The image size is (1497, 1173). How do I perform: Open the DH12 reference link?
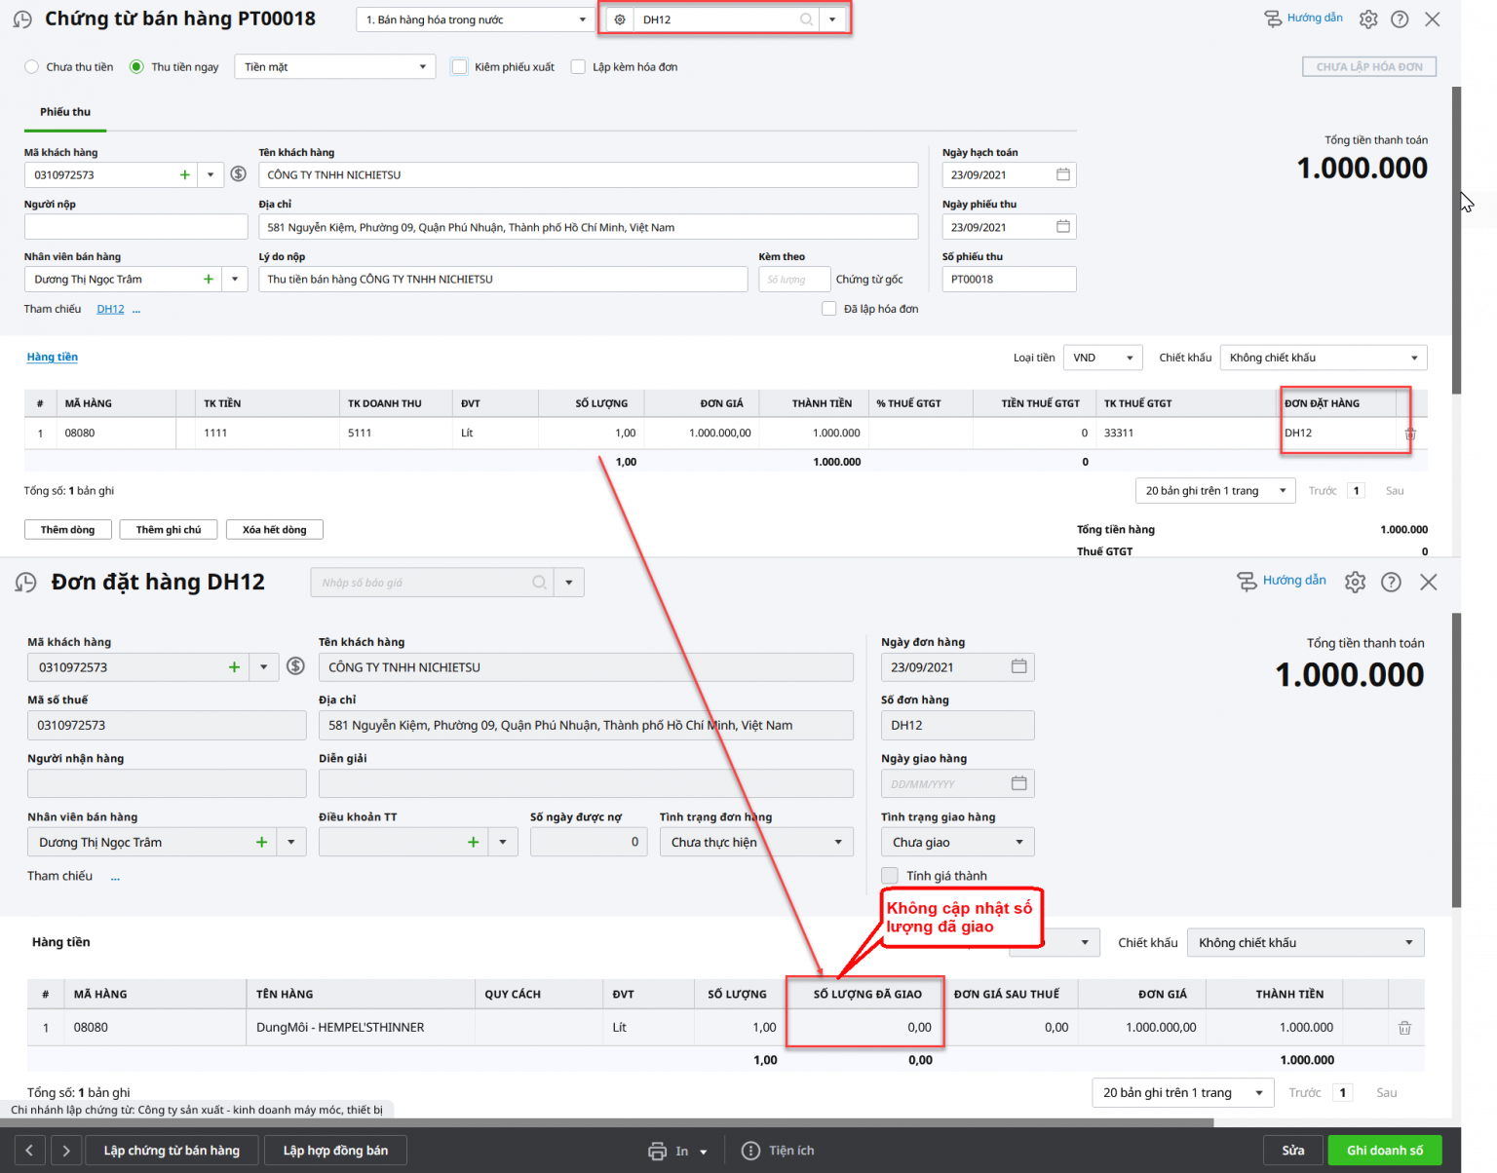(110, 310)
